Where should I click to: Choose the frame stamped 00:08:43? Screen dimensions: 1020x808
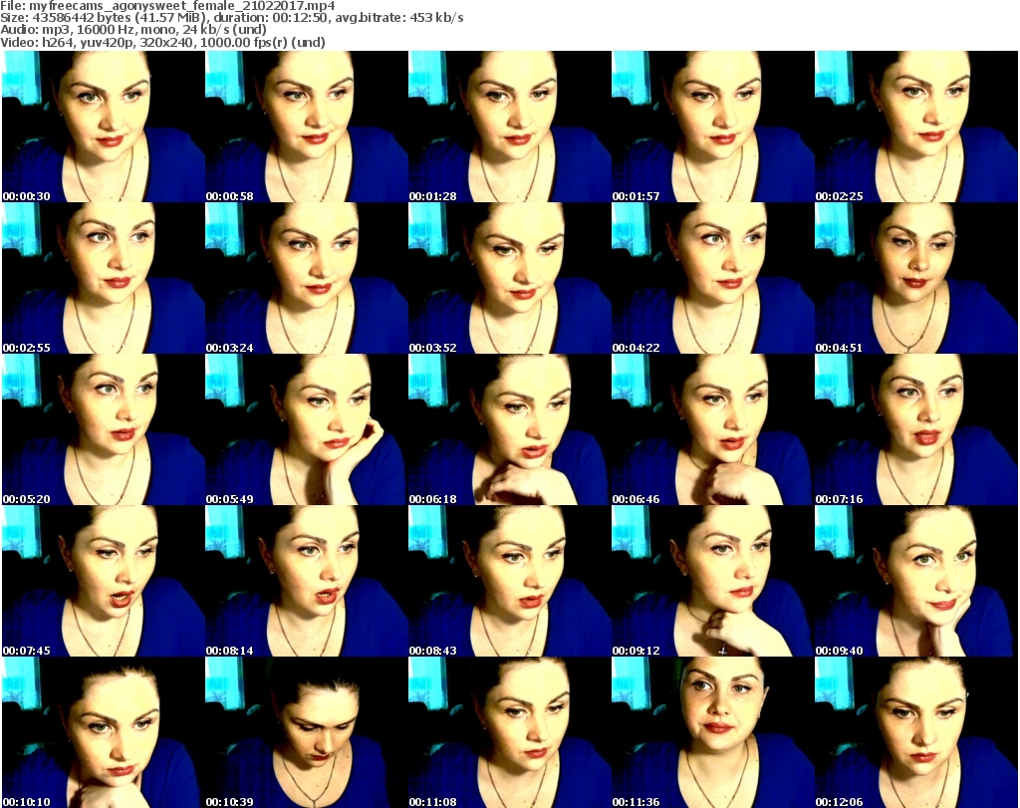509,581
